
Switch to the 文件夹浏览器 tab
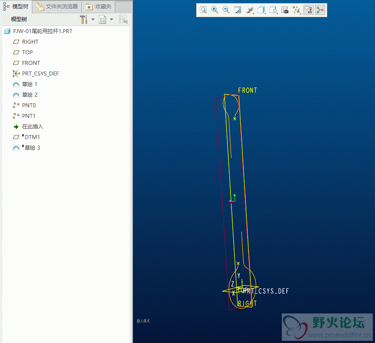[57, 7]
